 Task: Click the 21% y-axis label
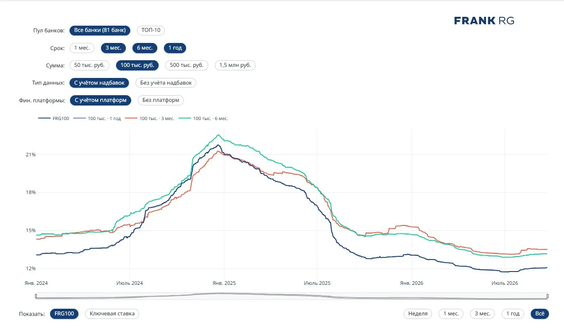(30, 155)
